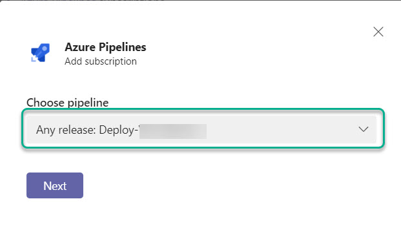Viewport: 401px width, 241px height.
Task: Click the 'Choose pipeline' field label
Action: (x=68, y=103)
